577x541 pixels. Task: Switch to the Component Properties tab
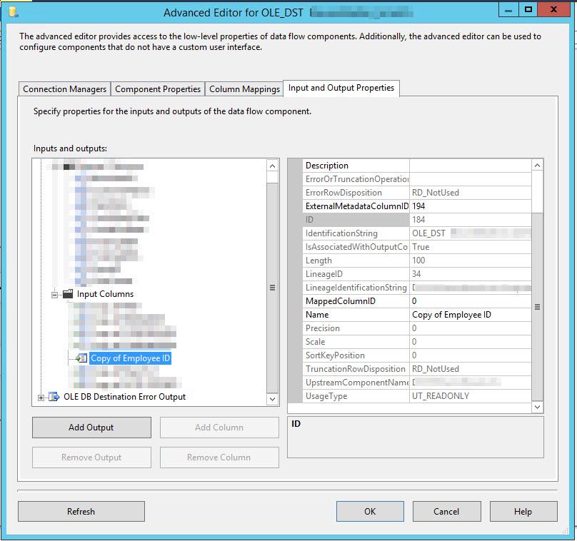[158, 89]
